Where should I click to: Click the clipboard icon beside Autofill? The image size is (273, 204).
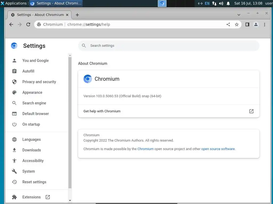click(14, 71)
